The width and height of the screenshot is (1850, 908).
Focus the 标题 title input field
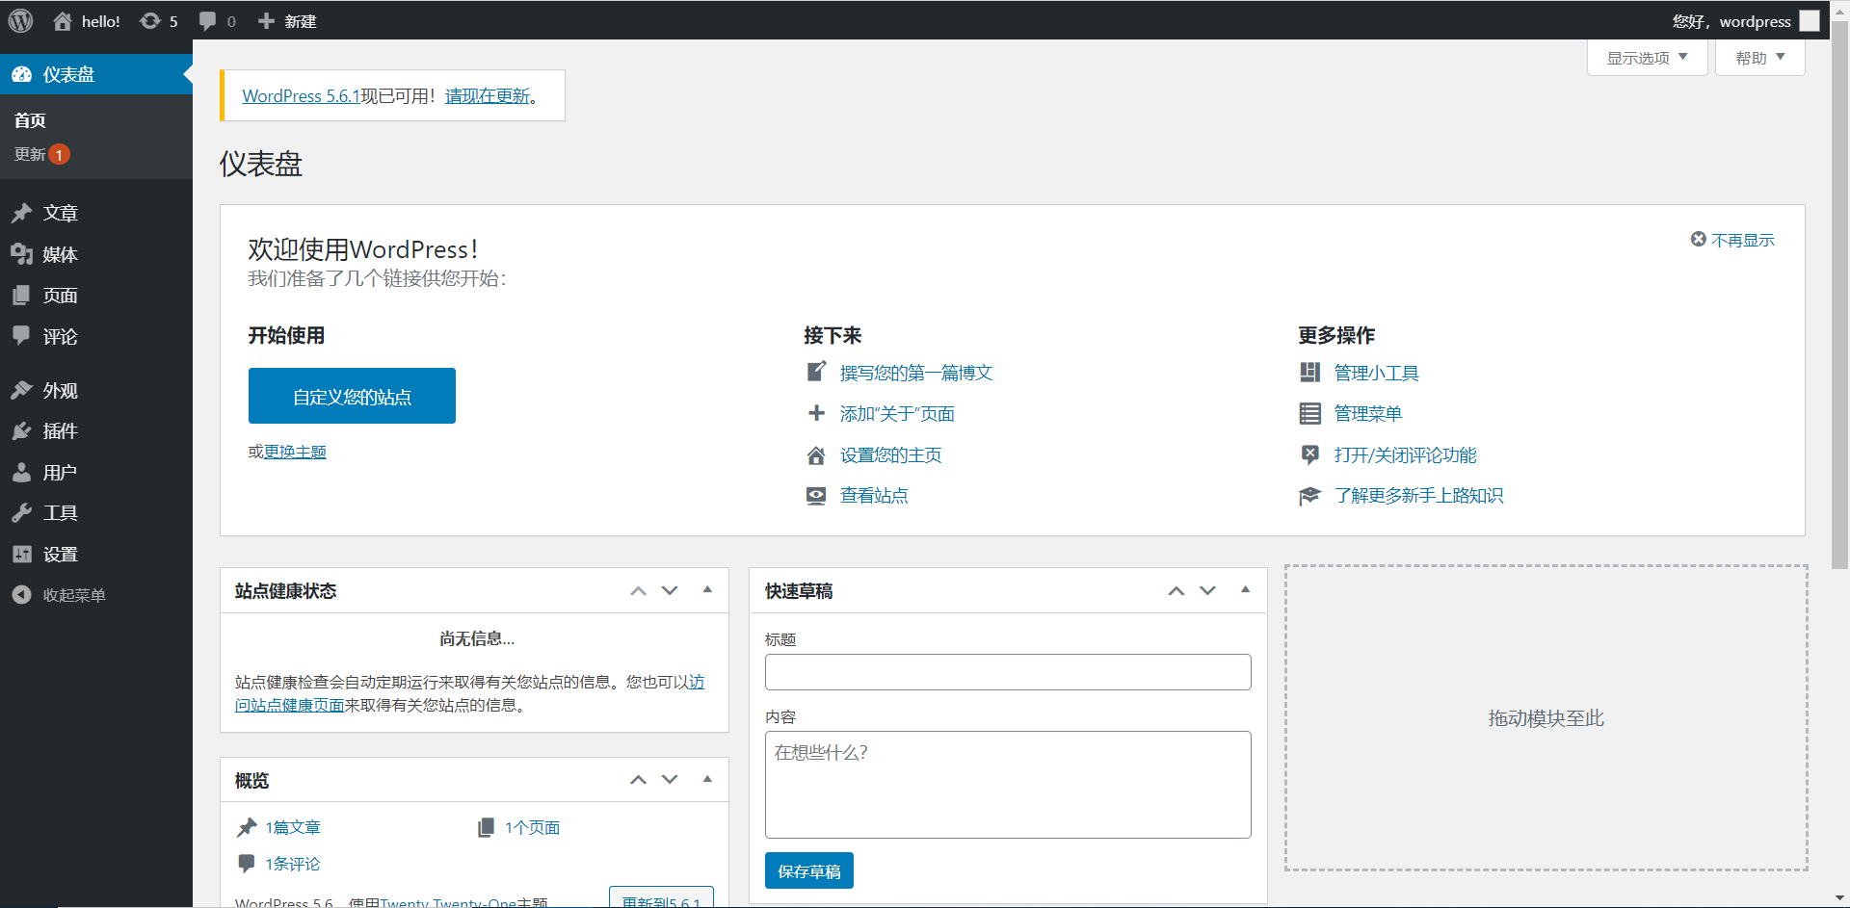click(1008, 672)
